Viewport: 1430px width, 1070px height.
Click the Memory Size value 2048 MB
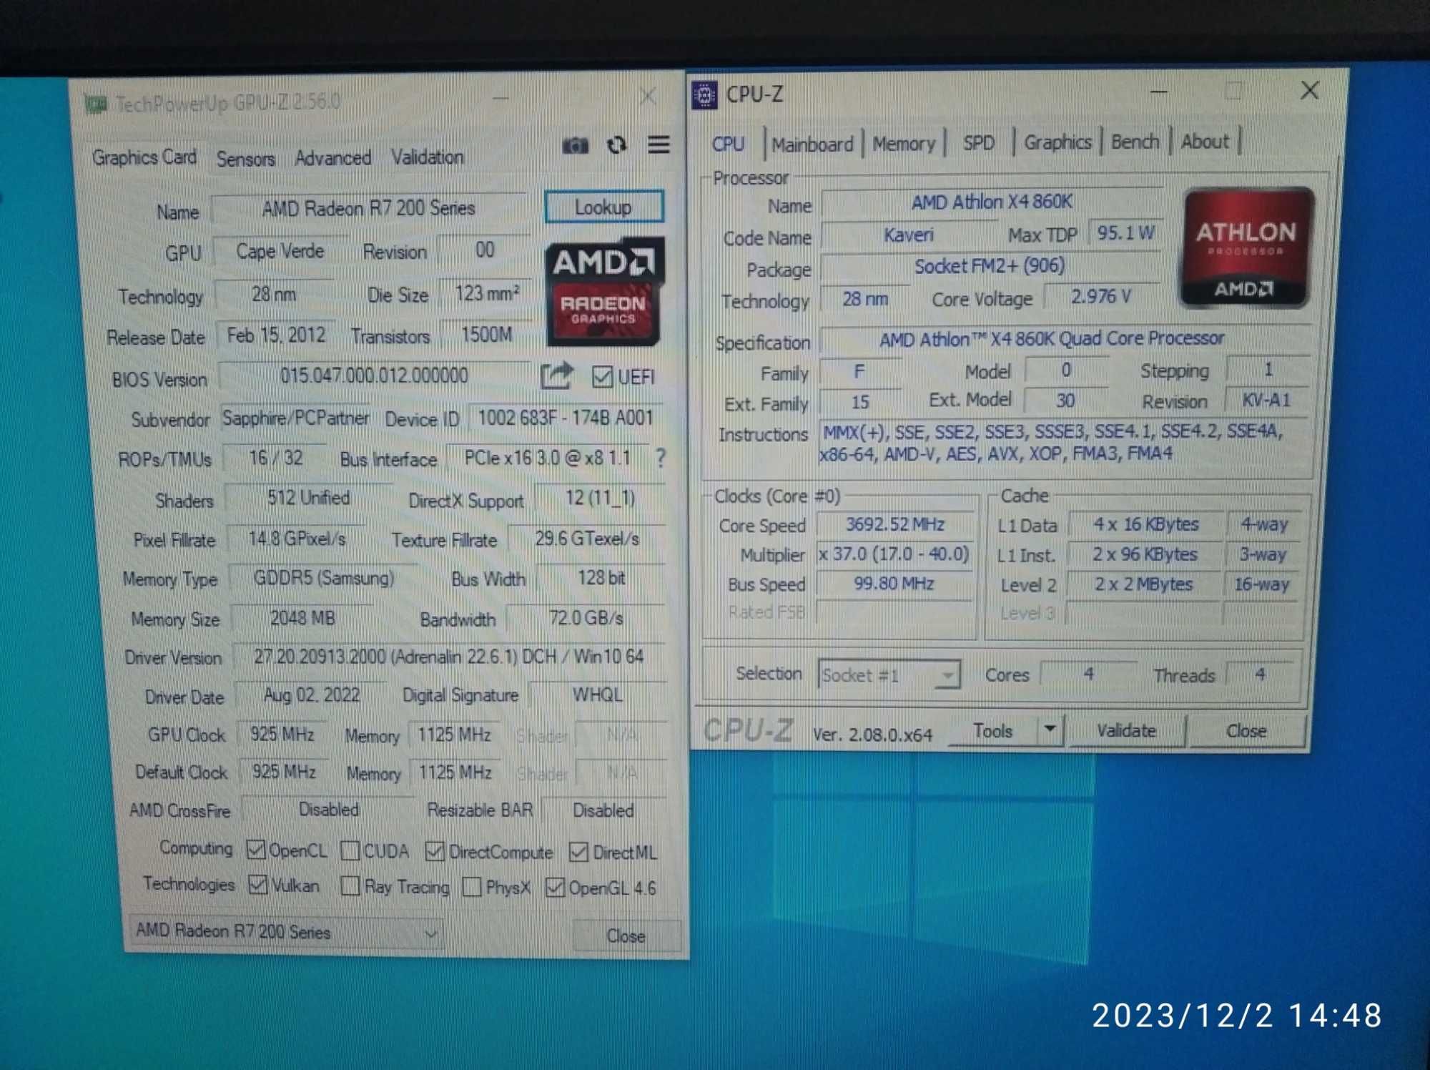tap(303, 618)
